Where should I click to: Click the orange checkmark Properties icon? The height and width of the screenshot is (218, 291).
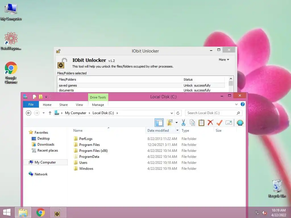point(219,123)
